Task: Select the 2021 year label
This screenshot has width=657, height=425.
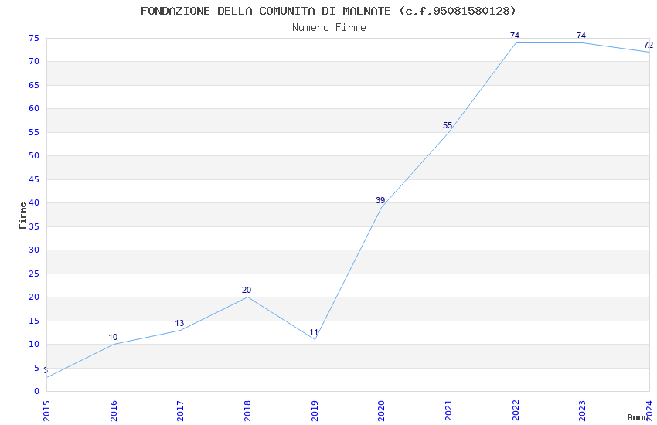Action: [449, 411]
